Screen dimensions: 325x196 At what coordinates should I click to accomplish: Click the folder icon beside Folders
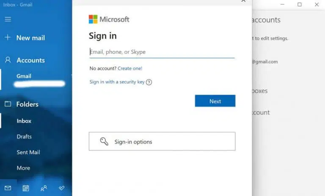pos(8,103)
